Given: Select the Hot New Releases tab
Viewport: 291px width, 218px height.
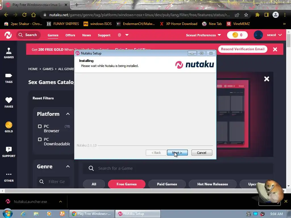Looking at the screenshot, I should click(213, 184).
